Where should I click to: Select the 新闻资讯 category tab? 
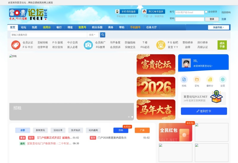tap(40, 130)
